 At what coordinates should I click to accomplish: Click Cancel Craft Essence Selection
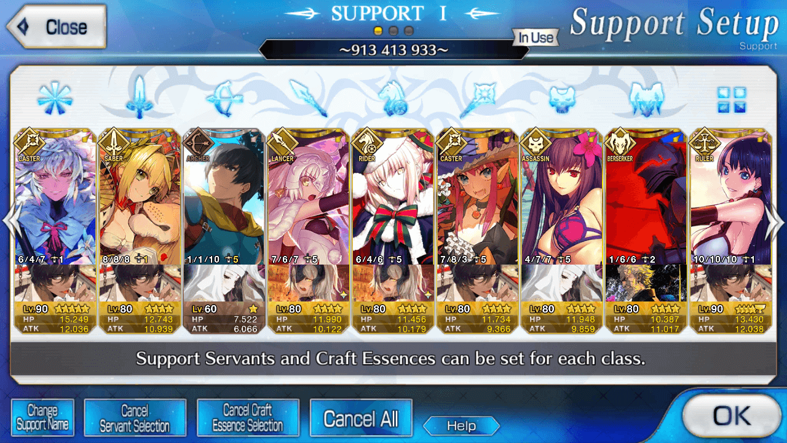[x=248, y=418]
